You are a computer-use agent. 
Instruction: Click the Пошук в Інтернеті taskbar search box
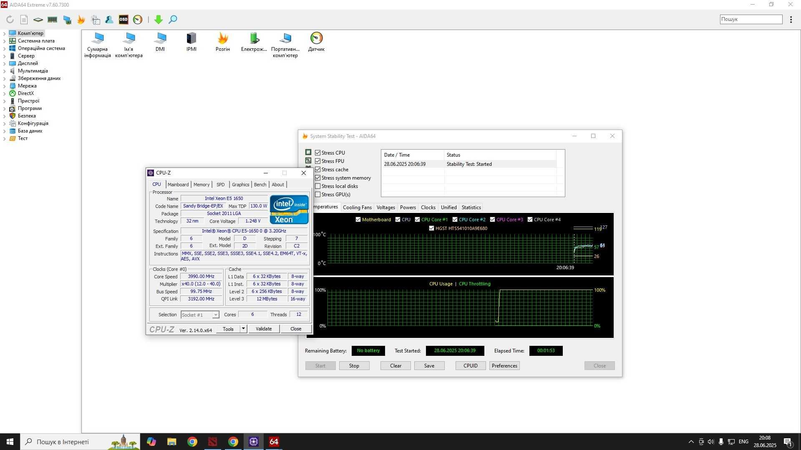click(x=80, y=442)
